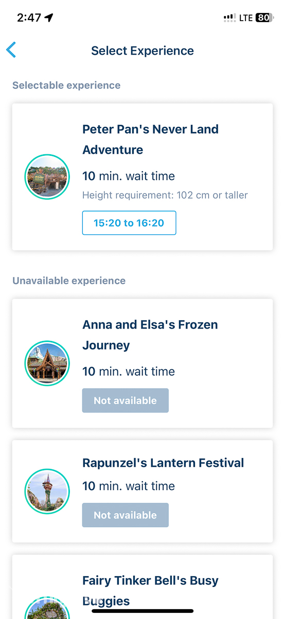The width and height of the screenshot is (285, 619).
Task: Tap the battery indicator icon
Action: tap(264, 18)
